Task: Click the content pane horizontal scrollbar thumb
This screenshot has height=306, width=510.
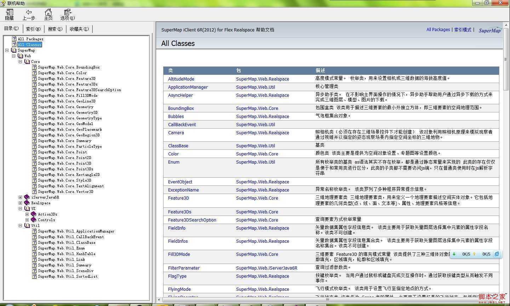Action: (327, 300)
